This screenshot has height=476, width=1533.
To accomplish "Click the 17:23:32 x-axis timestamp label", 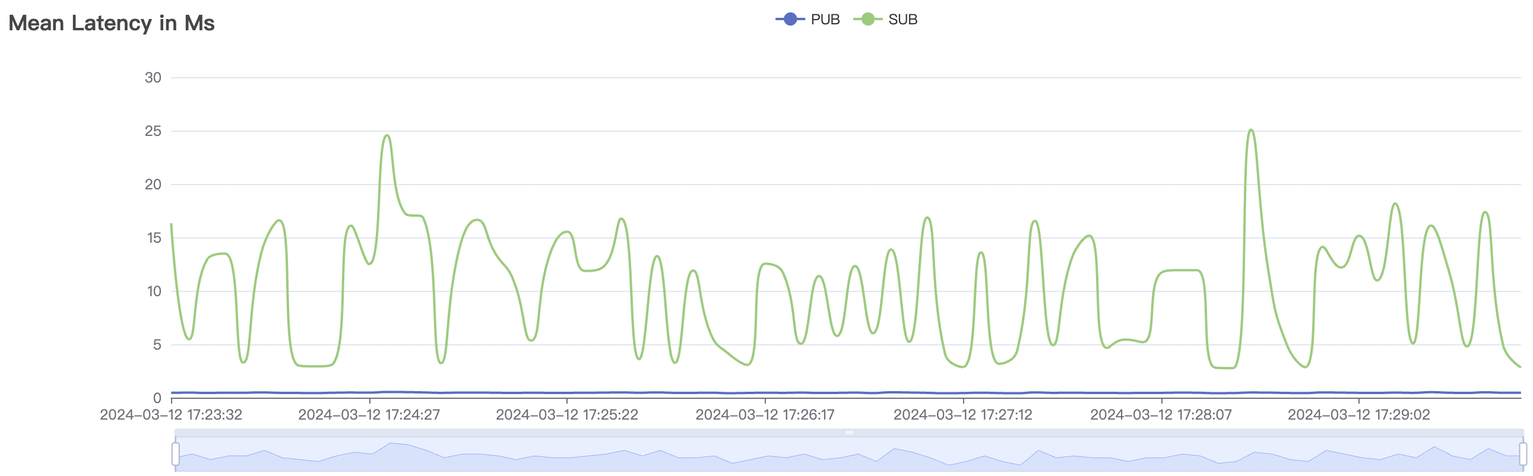I will click(171, 415).
